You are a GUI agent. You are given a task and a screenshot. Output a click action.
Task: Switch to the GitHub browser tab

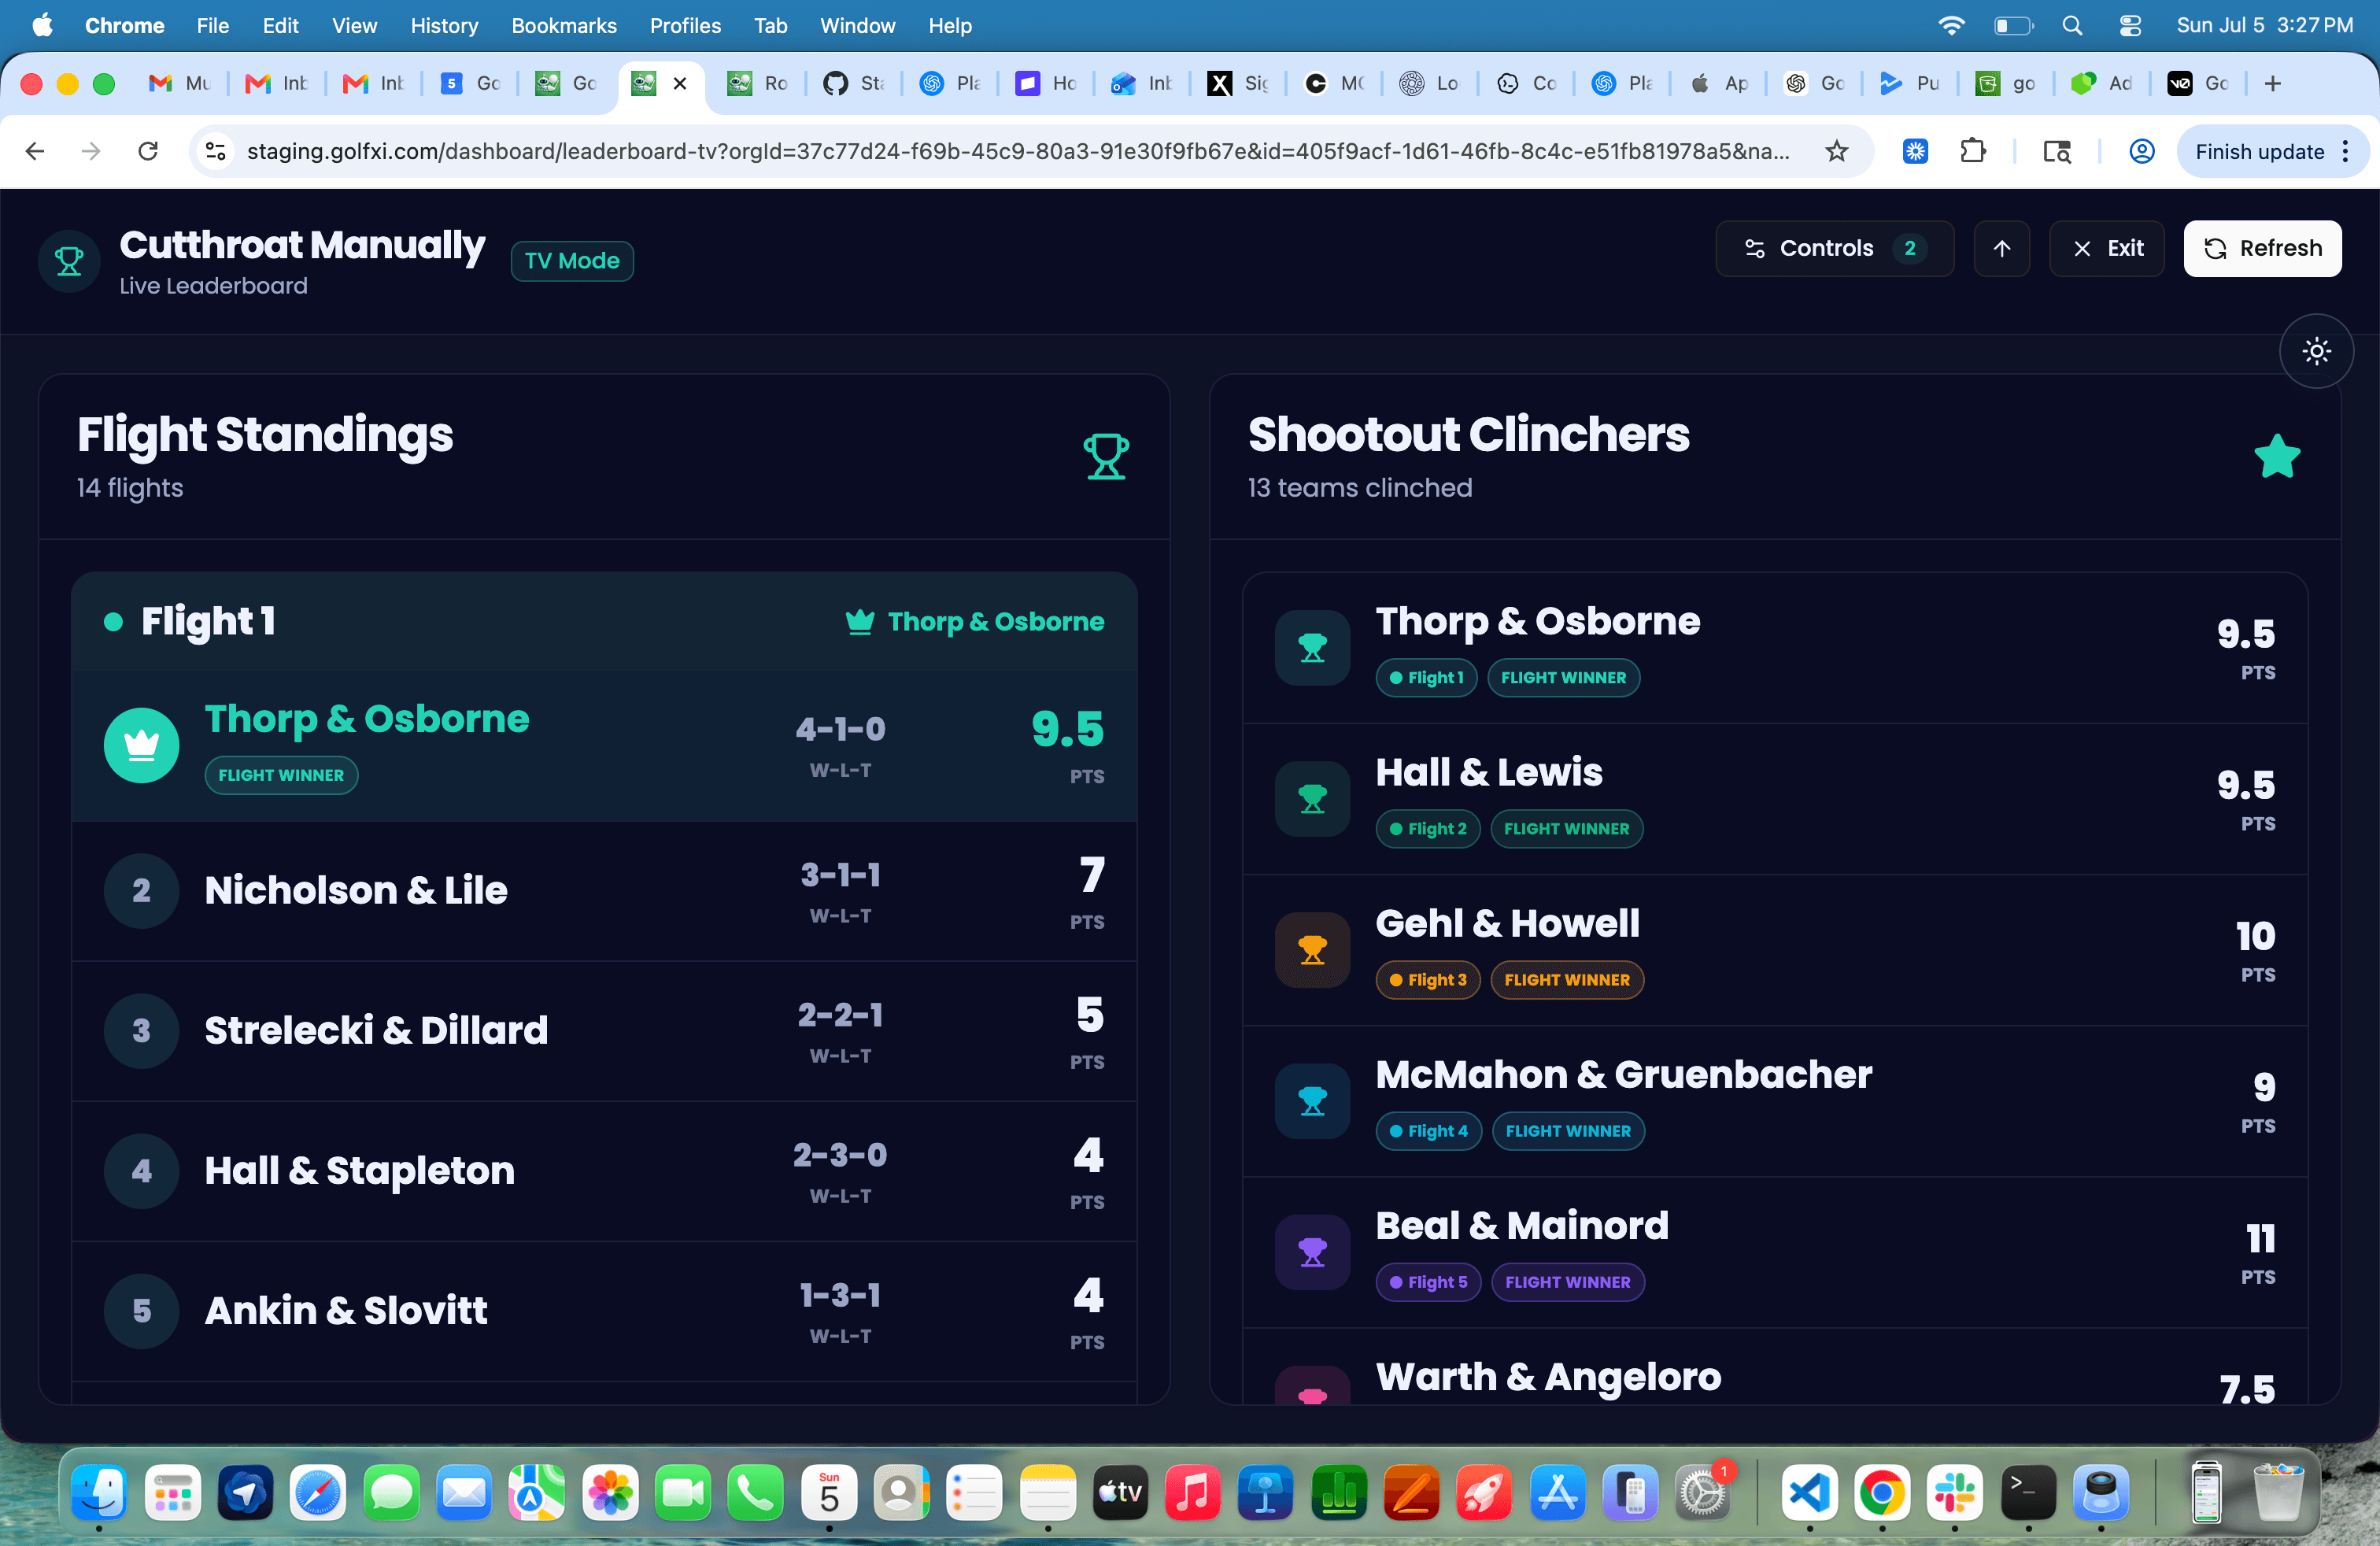853,84
